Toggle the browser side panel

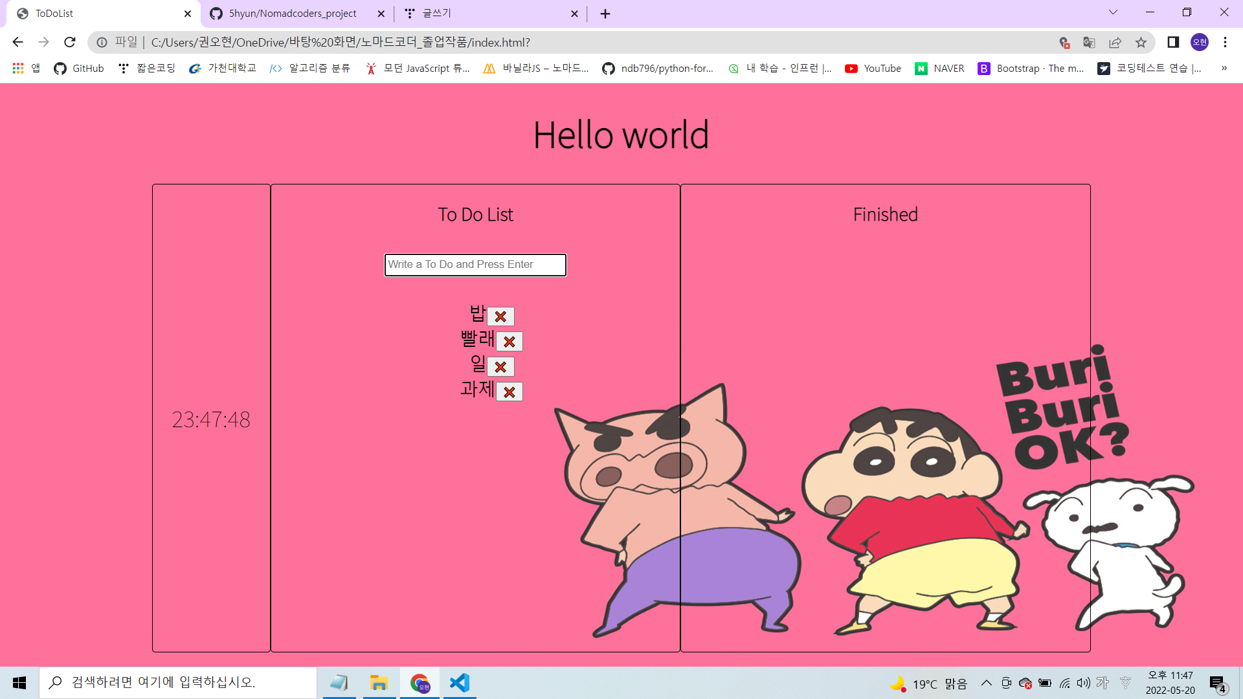(1173, 42)
